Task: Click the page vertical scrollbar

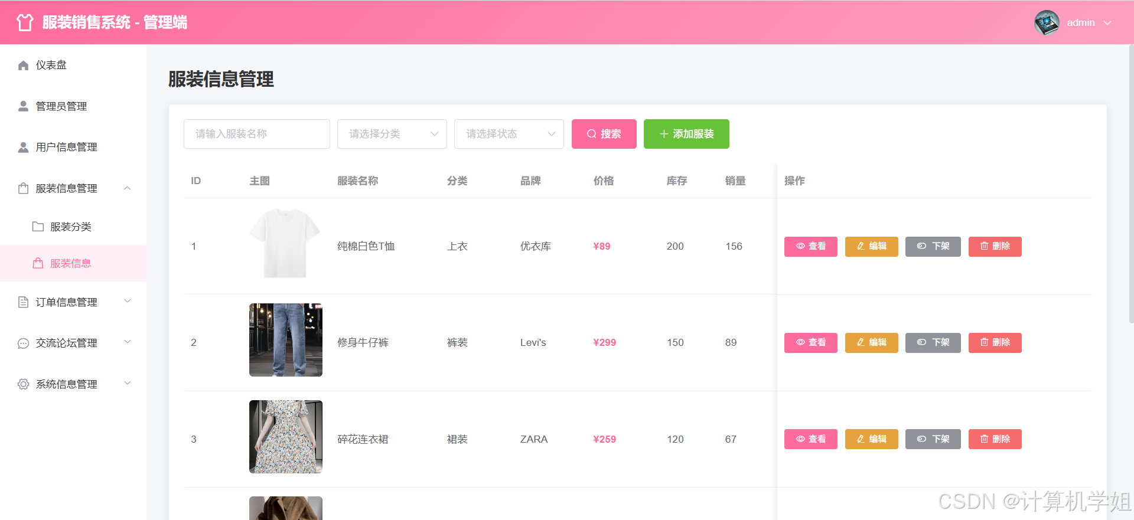Action: point(1131,184)
